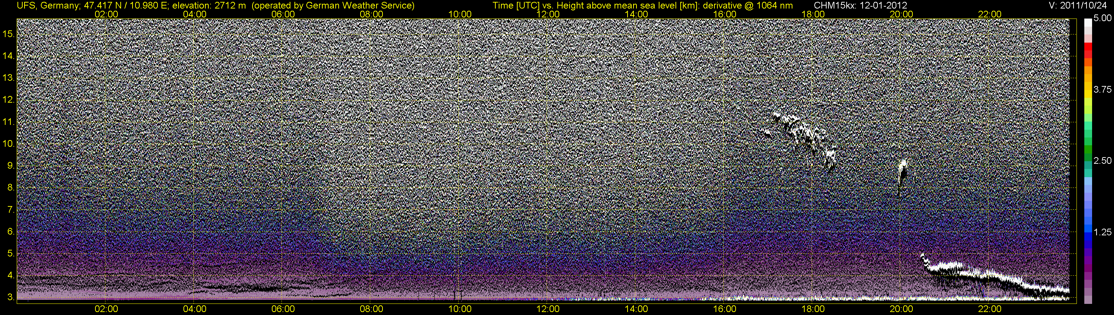This screenshot has width=1114, height=315.
Task: Click the top time axis label 08:00
Action: click(371, 14)
